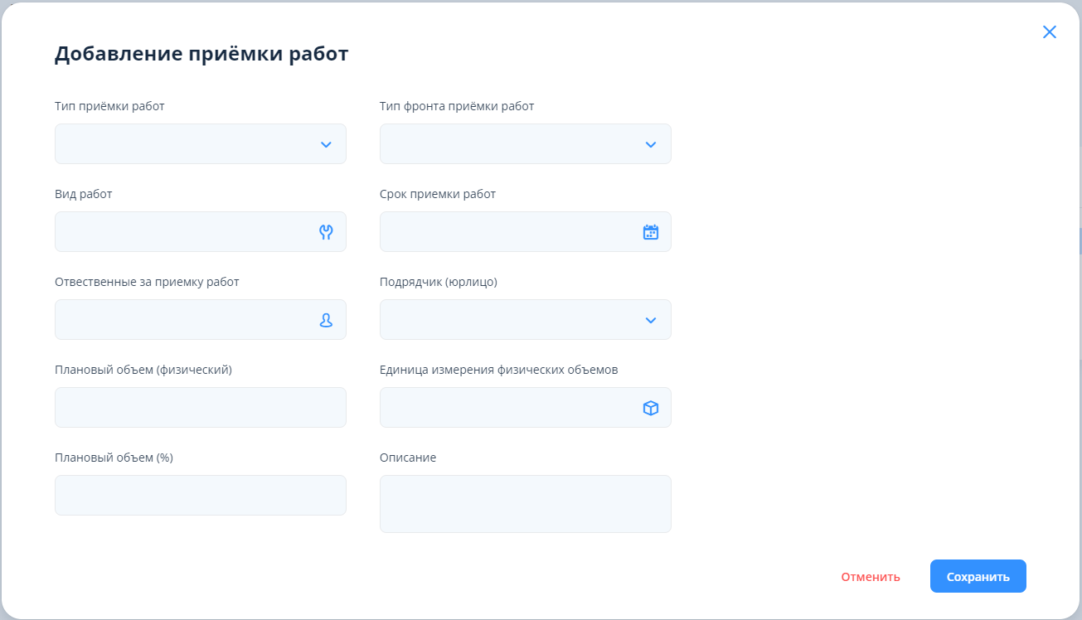Click the person icon in Ответственные field
This screenshot has height=620, width=1082.
point(326,320)
